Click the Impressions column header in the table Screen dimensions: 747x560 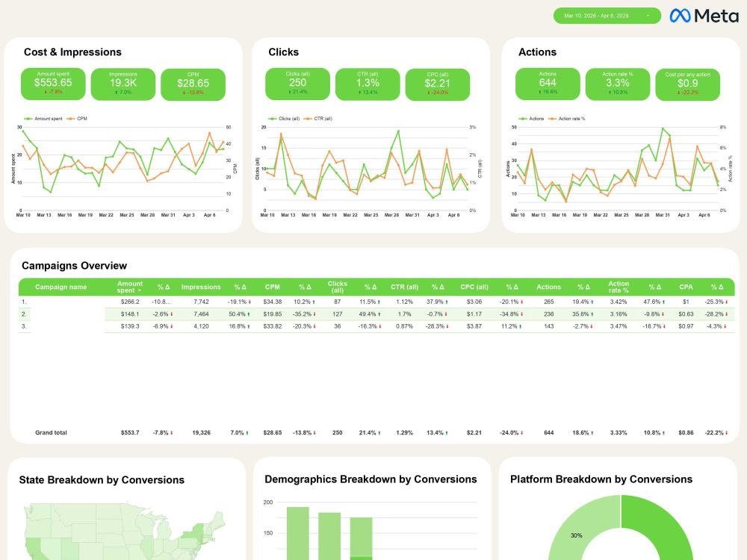click(x=201, y=287)
